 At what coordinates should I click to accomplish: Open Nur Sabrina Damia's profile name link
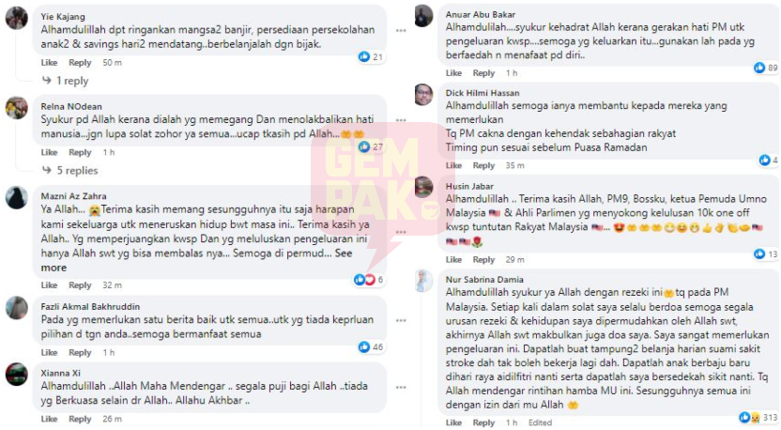[484, 280]
